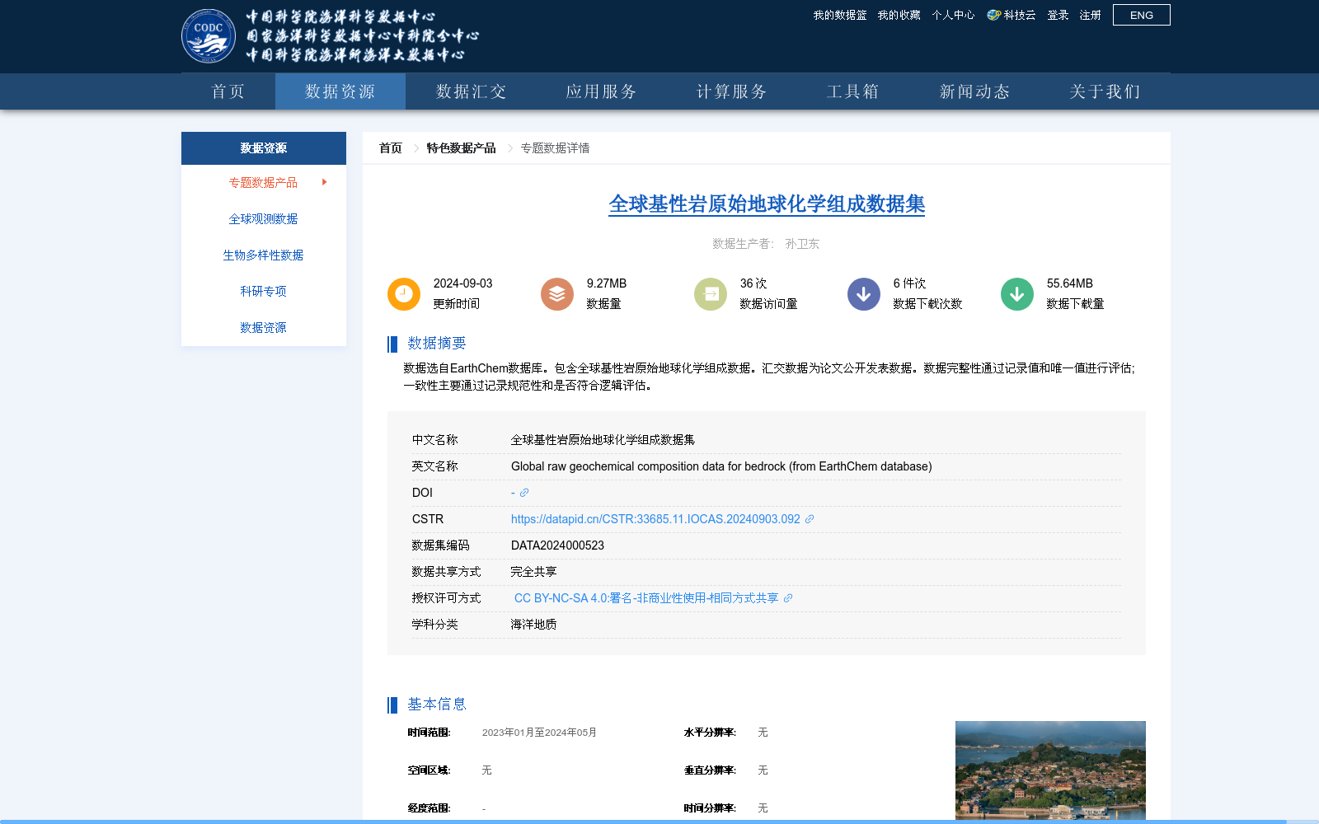Screen dimensions: 1319x824
Task: Open the 计算服务 navigation tab
Action: click(731, 91)
